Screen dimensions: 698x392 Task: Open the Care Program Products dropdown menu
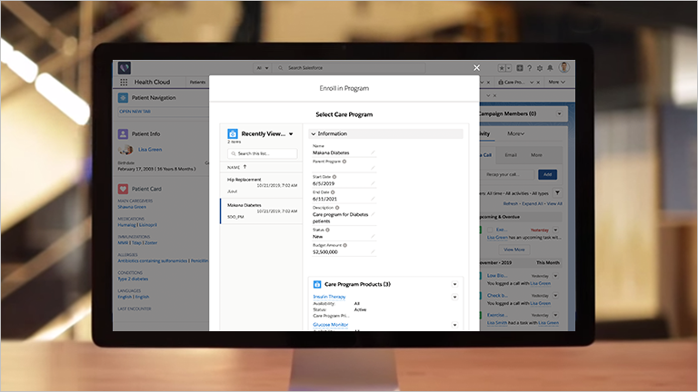click(x=455, y=285)
